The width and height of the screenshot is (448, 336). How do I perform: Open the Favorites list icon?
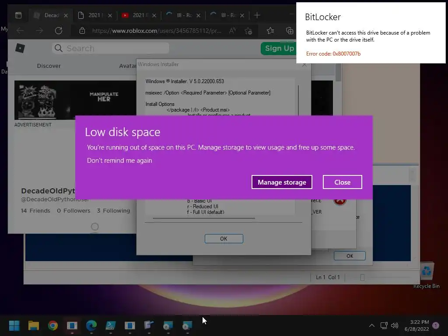click(x=270, y=31)
